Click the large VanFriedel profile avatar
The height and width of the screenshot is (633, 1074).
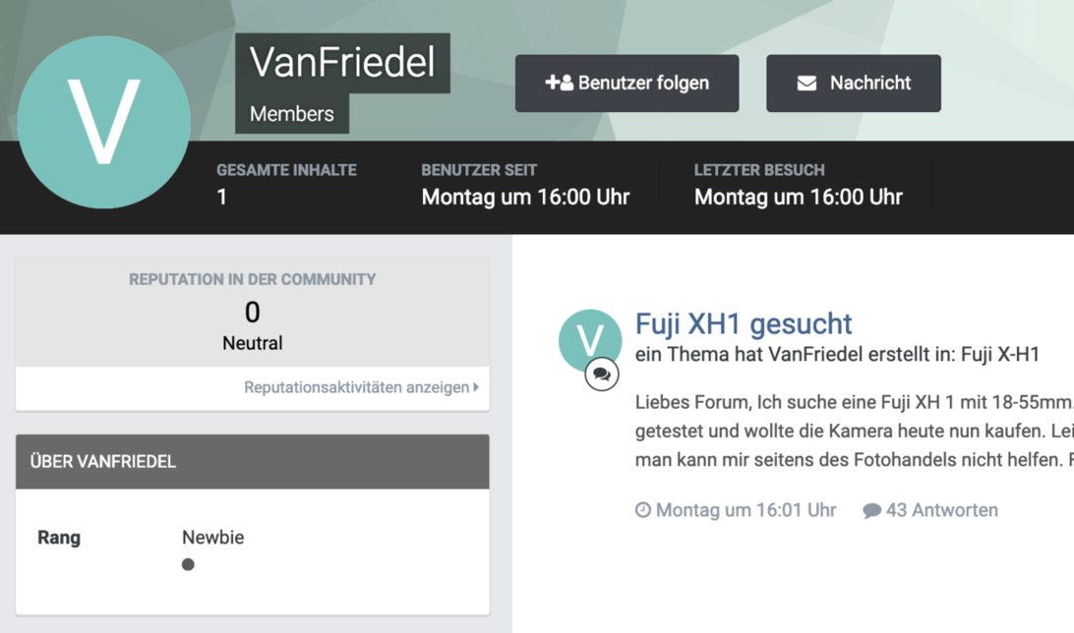click(x=103, y=122)
